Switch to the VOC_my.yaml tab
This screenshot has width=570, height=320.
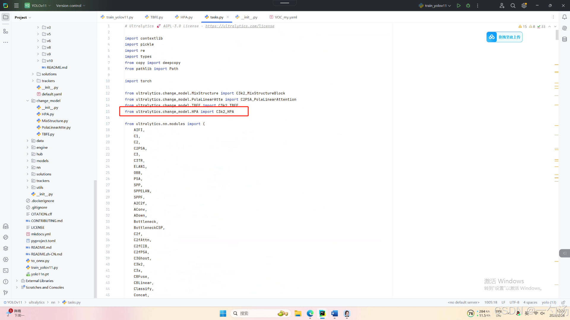click(x=286, y=17)
